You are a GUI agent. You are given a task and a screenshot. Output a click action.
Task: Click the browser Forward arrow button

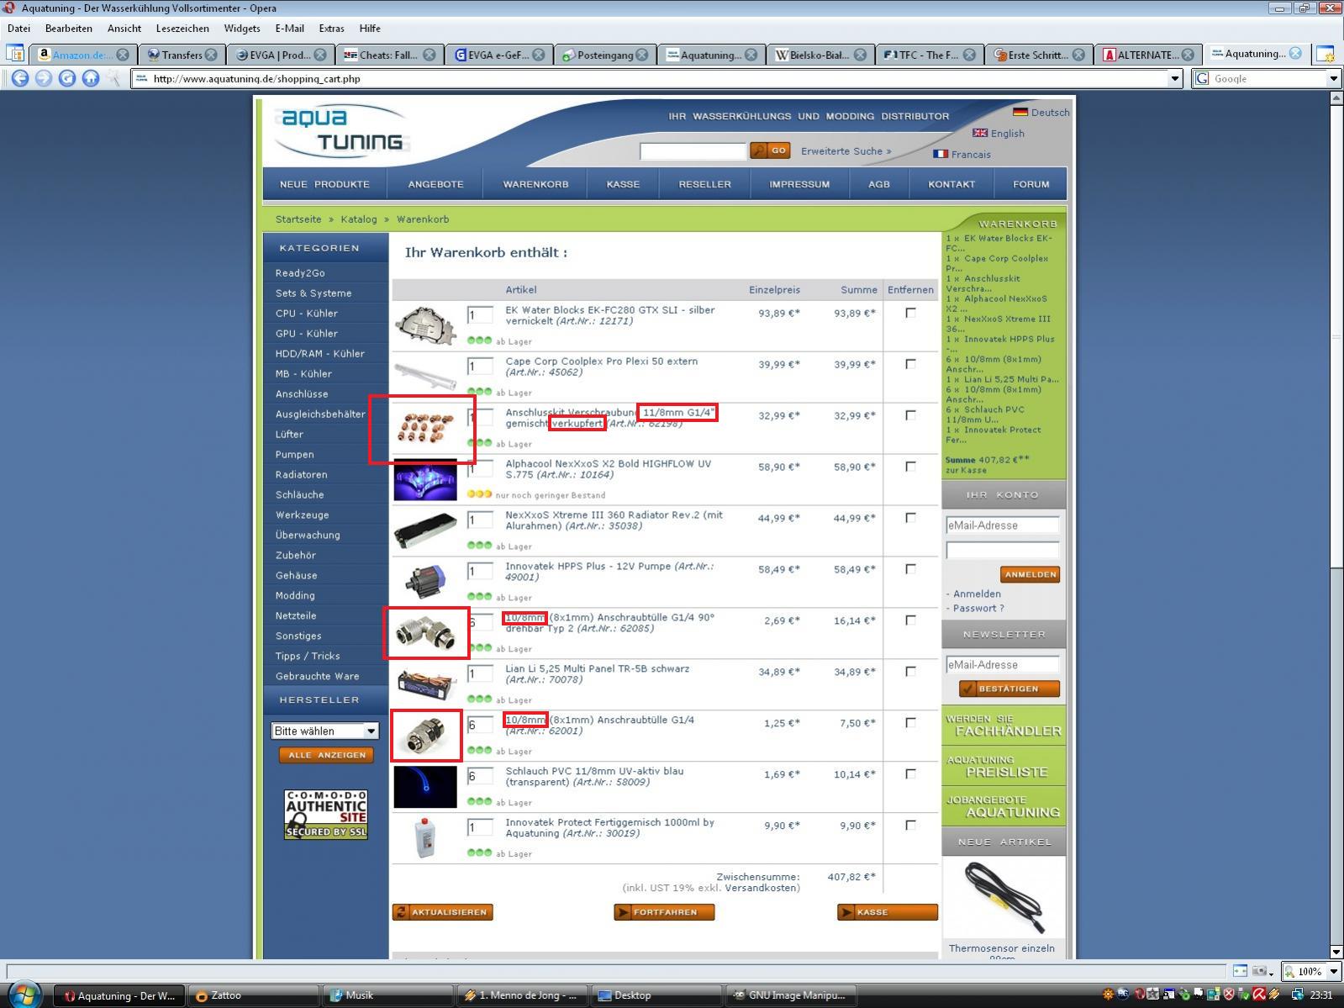pyautogui.click(x=44, y=78)
